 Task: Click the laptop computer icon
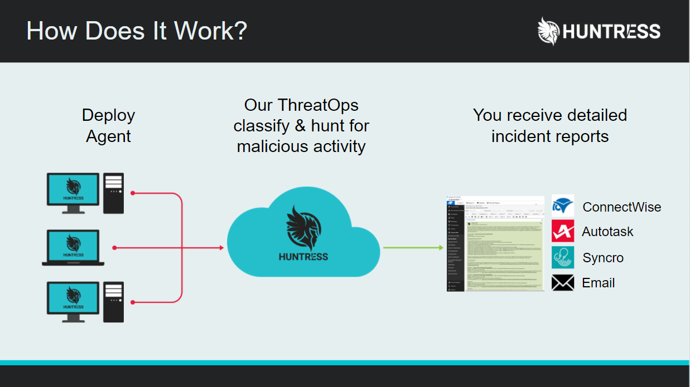[x=73, y=247]
